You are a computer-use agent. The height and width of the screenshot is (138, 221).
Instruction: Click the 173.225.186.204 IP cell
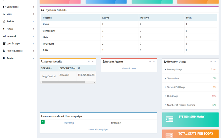(x=87, y=75)
